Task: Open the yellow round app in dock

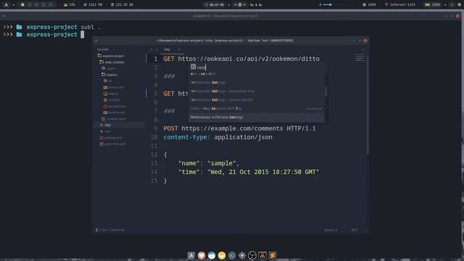Action: 222,255
